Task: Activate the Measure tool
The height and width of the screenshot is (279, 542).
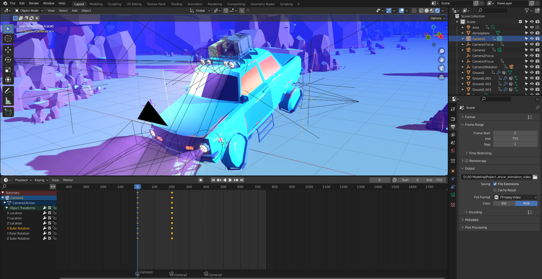Action: (x=8, y=101)
